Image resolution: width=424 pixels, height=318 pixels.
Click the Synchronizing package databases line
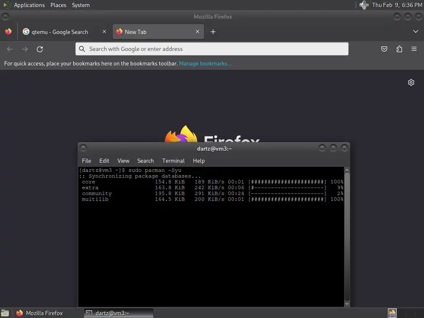(140, 176)
